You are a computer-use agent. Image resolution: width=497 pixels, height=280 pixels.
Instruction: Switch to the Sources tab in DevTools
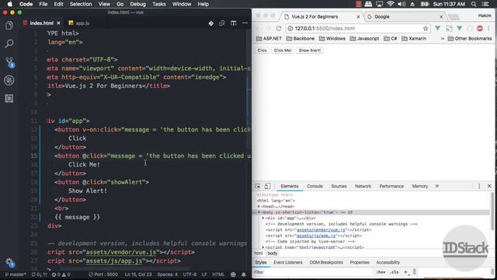[x=339, y=187]
